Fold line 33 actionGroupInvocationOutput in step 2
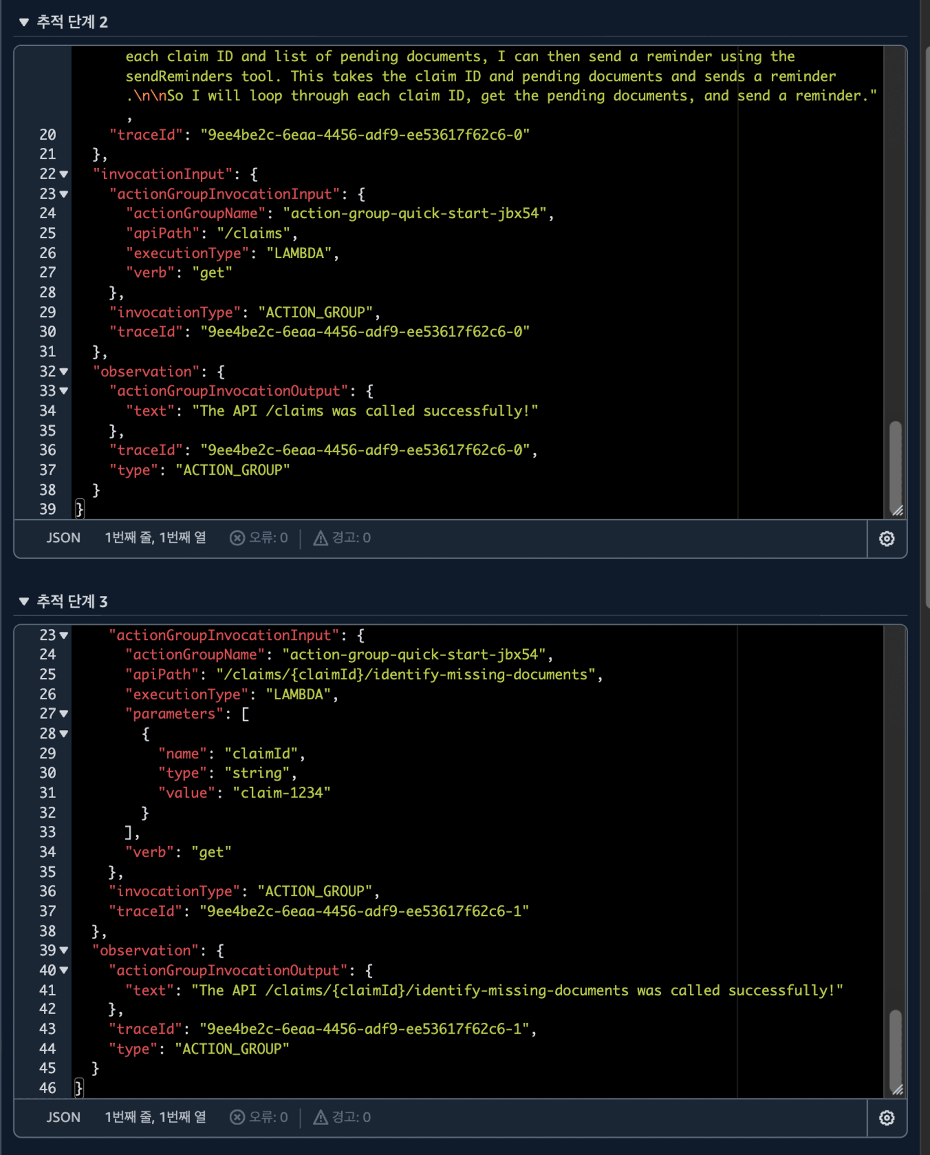This screenshot has height=1155, width=930. pos(64,391)
